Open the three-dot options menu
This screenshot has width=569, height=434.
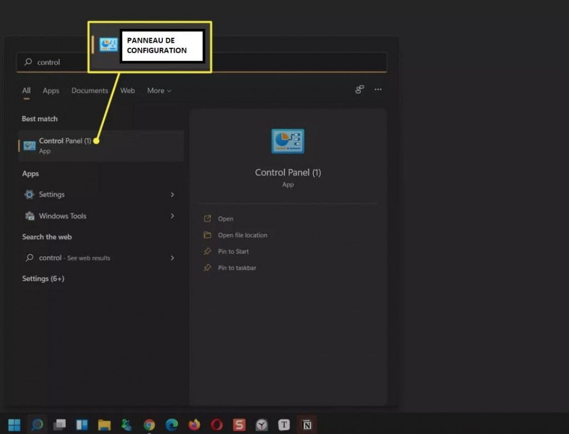(378, 89)
